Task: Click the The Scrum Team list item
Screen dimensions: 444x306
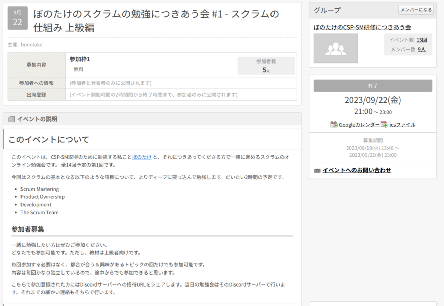Action: point(40,212)
